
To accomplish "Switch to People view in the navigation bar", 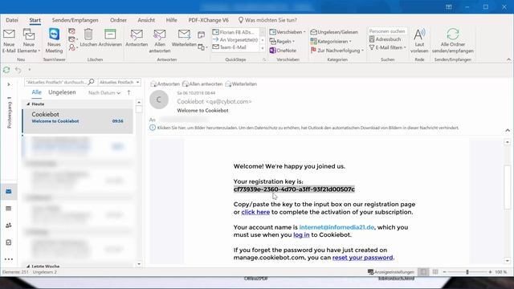I will click(x=9, y=226).
